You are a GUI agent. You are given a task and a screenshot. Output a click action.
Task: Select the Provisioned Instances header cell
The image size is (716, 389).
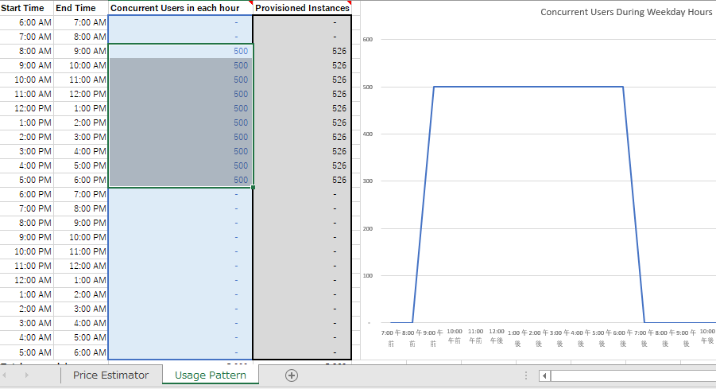click(302, 8)
